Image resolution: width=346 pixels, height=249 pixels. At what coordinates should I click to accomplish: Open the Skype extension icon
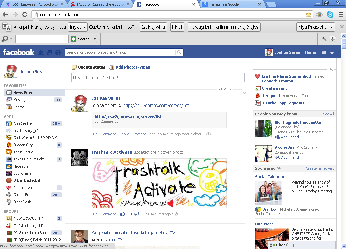[x=330, y=15]
